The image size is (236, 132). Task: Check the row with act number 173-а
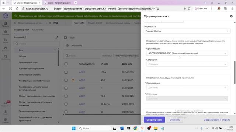click(x=66, y=72)
